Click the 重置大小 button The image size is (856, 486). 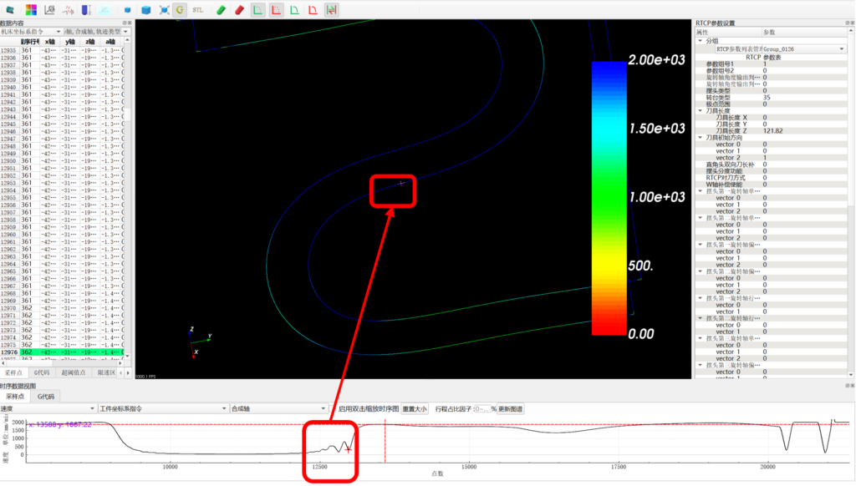click(415, 408)
